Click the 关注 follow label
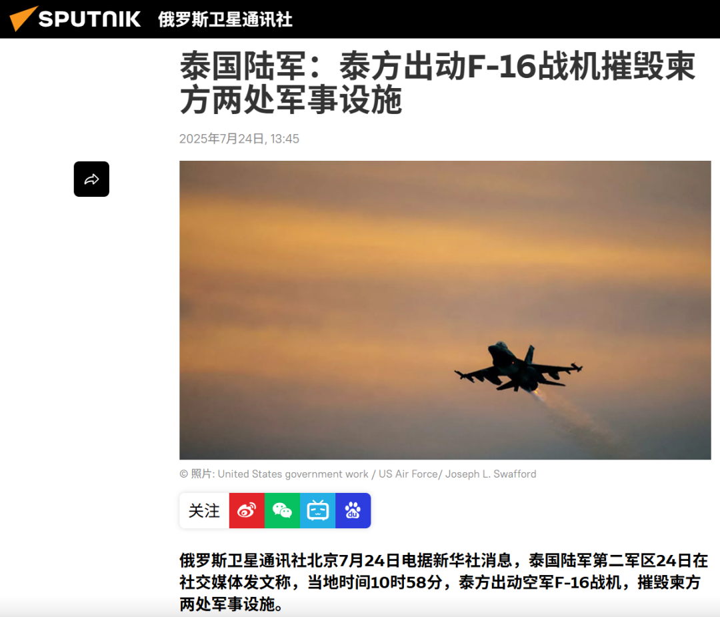Screen dimensions: 720x617 coord(205,510)
